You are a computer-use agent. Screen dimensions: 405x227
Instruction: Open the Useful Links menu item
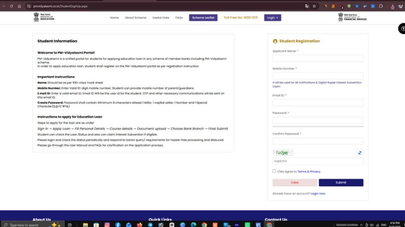pos(161,17)
